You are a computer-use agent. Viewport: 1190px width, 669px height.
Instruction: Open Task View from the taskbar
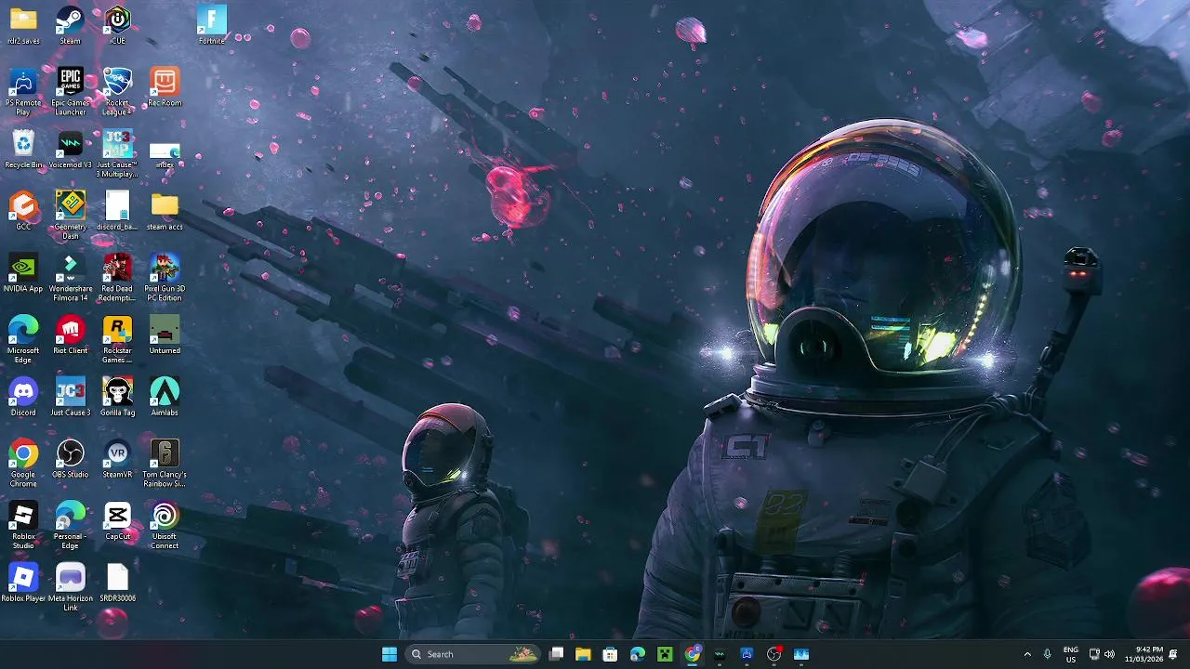556,654
